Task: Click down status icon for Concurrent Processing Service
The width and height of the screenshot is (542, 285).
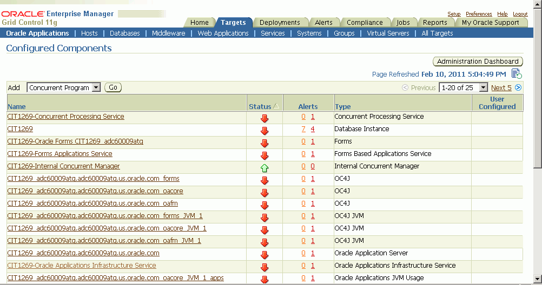Action: (x=265, y=118)
